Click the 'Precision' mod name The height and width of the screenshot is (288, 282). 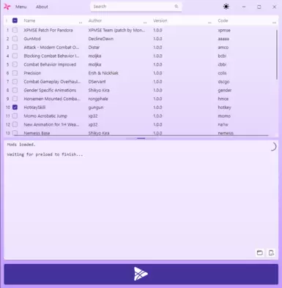pos(32,73)
